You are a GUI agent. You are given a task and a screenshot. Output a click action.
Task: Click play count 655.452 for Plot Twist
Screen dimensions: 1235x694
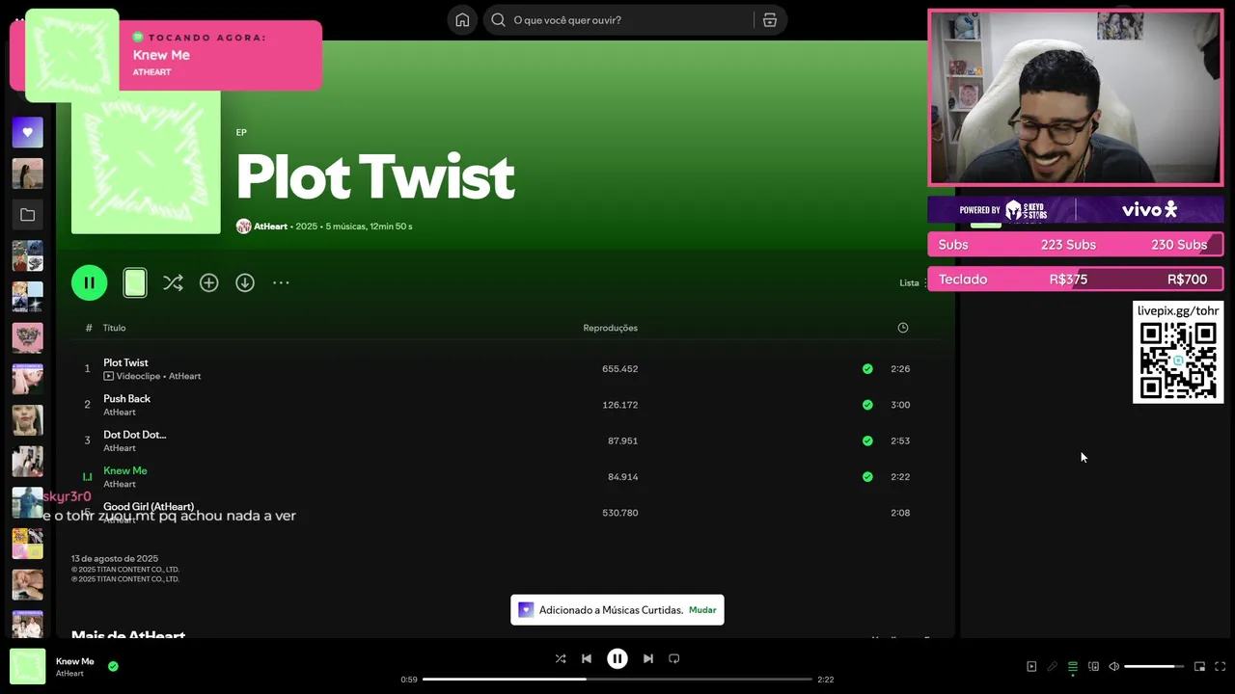pos(620,369)
